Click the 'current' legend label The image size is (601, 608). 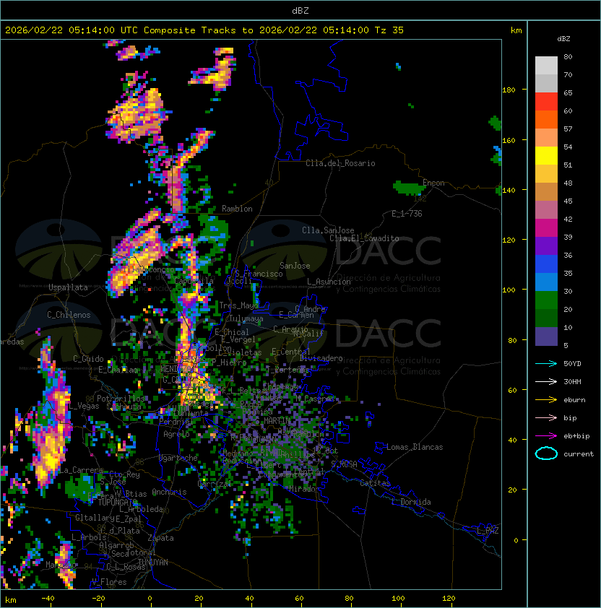click(x=579, y=454)
